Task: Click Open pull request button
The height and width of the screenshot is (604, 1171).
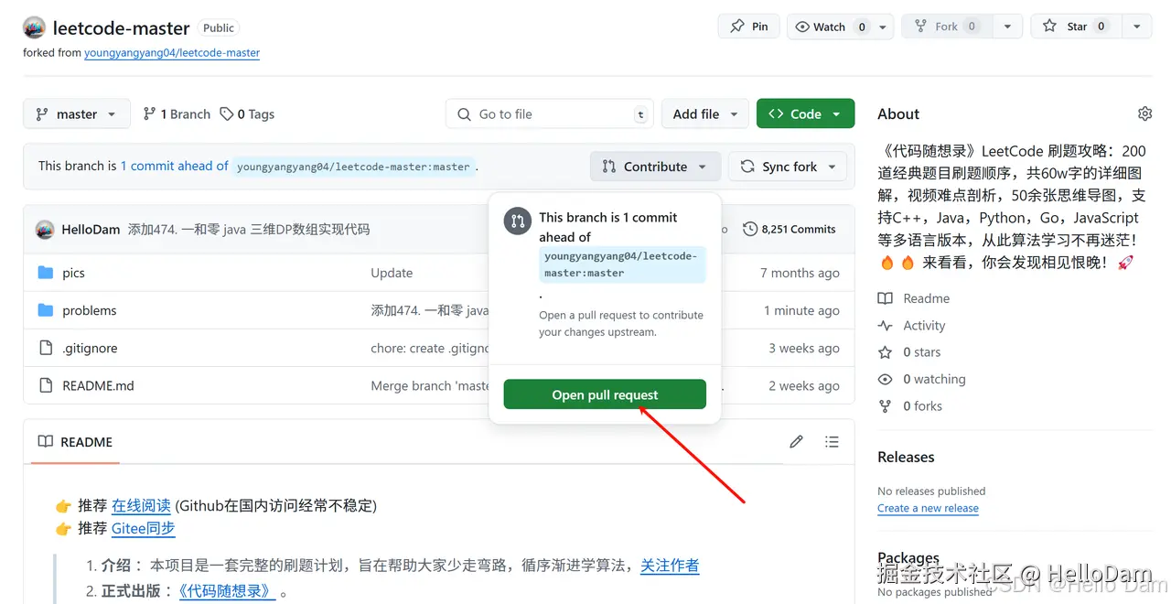Action: 605,394
